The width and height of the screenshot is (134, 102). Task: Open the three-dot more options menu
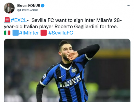click(128, 6)
